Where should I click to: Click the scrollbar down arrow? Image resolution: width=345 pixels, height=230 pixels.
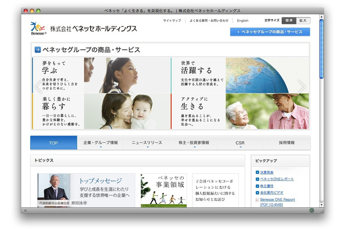tap(321, 205)
